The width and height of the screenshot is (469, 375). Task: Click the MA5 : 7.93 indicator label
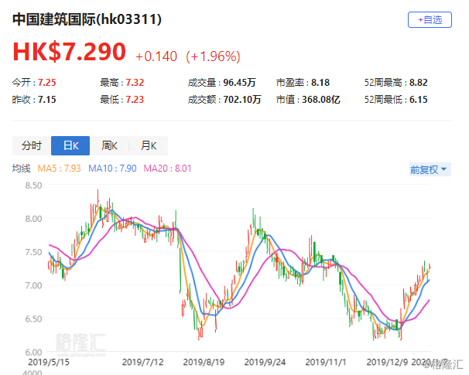pos(59,169)
